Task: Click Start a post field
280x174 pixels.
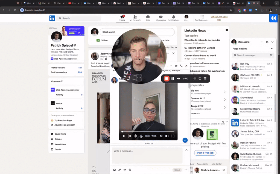Action: pos(137,32)
